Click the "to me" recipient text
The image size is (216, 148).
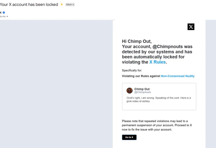[3, 16]
